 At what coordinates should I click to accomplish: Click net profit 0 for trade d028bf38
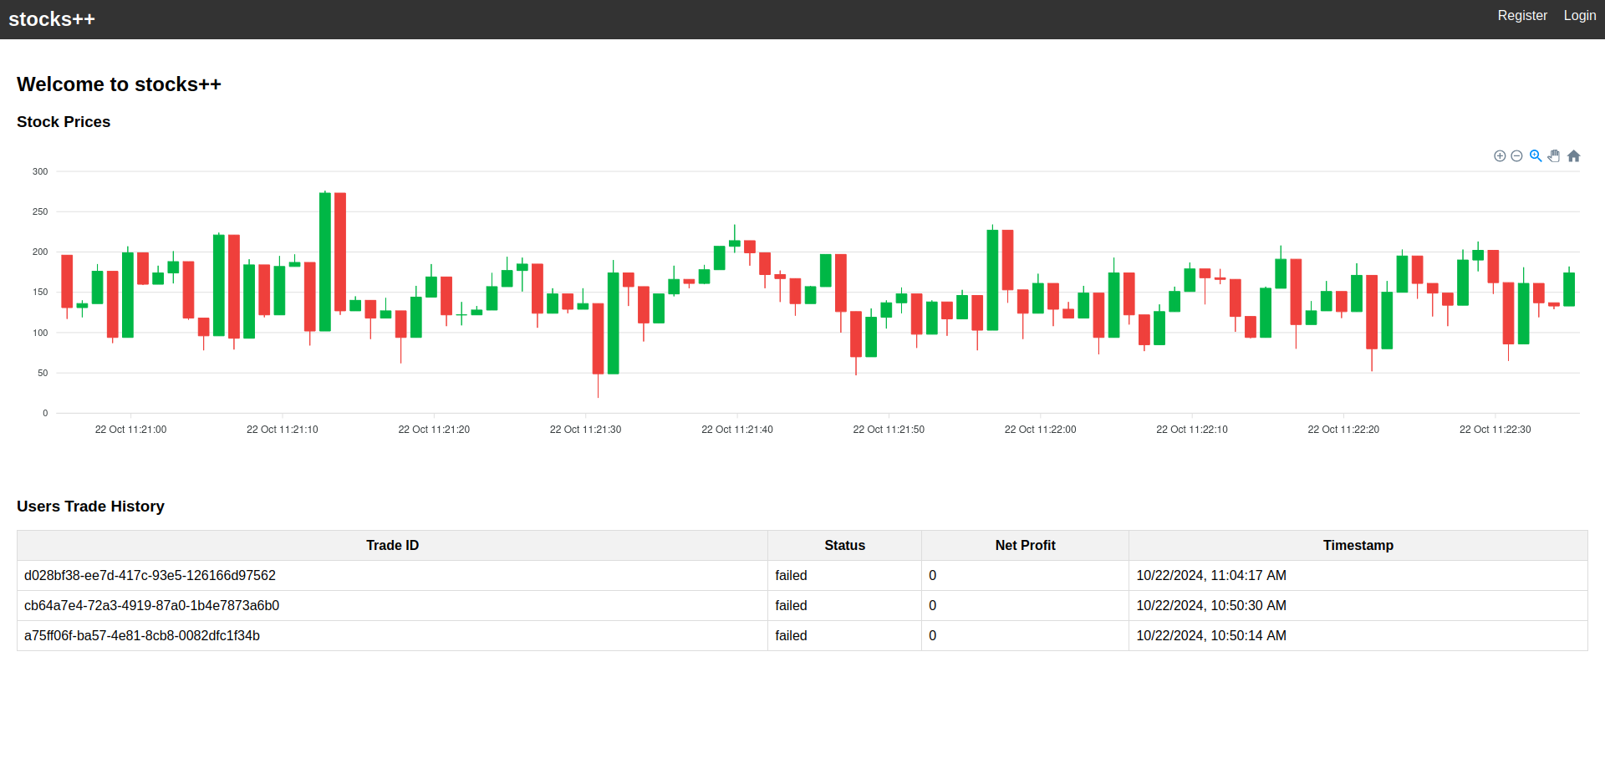pyautogui.click(x=933, y=575)
